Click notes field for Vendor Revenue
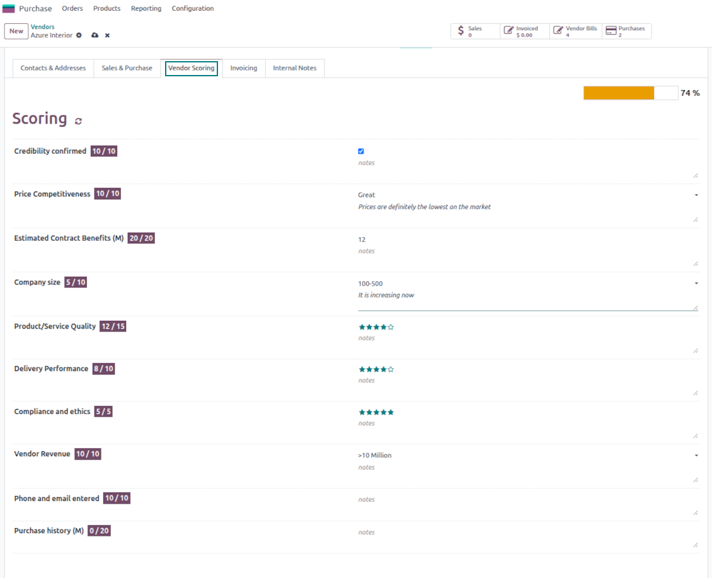Screen dimensions: 712x578 coord(527,473)
